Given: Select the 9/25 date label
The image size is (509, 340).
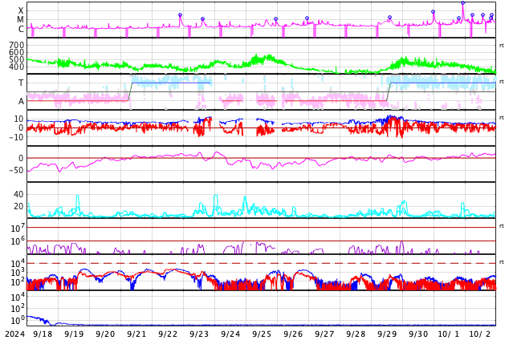Looking at the screenshot, I should (262, 334).
